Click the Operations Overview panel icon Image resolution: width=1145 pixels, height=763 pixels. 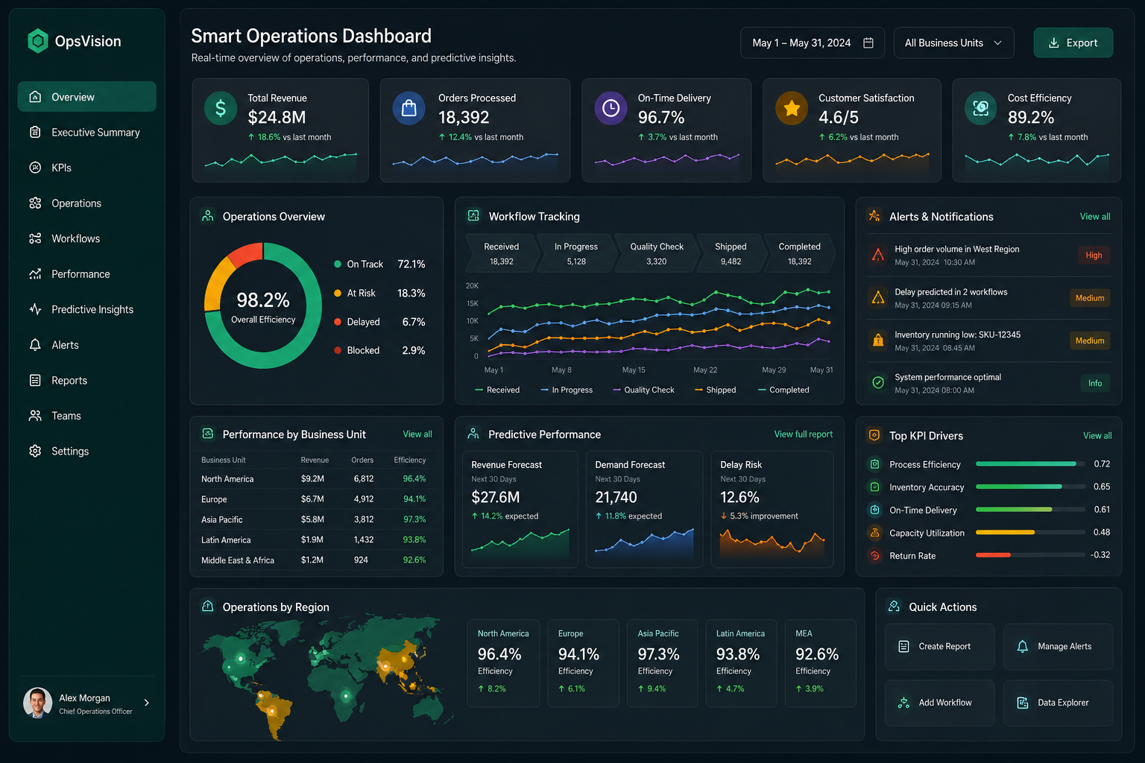pos(208,216)
